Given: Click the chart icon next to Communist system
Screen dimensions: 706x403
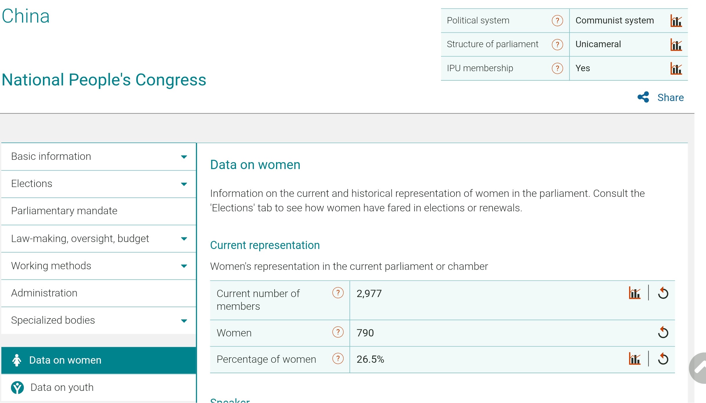Looking at the screenshot, I should click(x=676, y=21).
